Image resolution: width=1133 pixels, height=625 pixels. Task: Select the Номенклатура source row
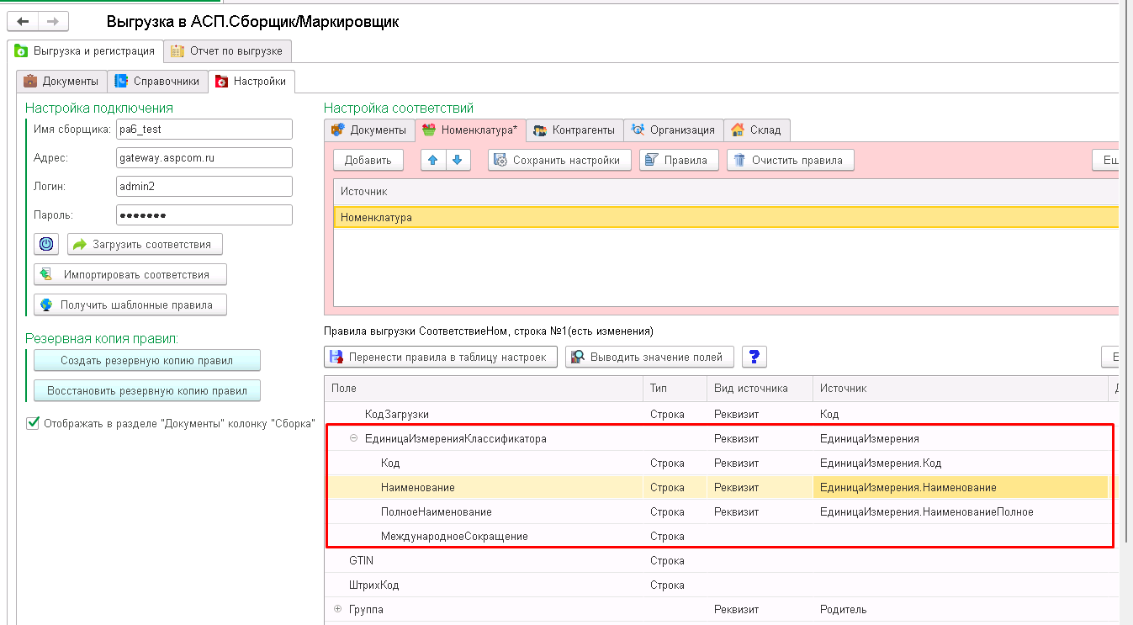pyautogui.click(x=726, y=217)
